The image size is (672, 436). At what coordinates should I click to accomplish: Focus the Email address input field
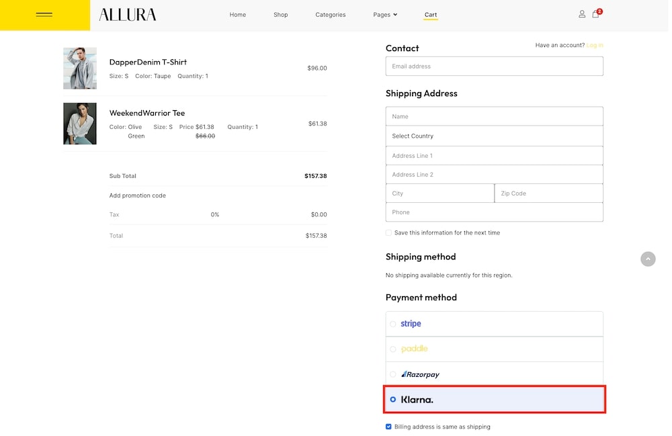(x=494, y=66)
